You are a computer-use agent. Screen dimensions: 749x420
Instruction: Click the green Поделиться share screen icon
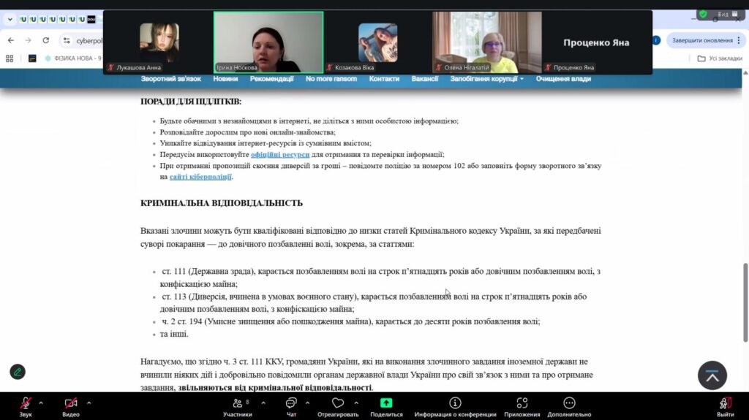(x=386, y=403)
